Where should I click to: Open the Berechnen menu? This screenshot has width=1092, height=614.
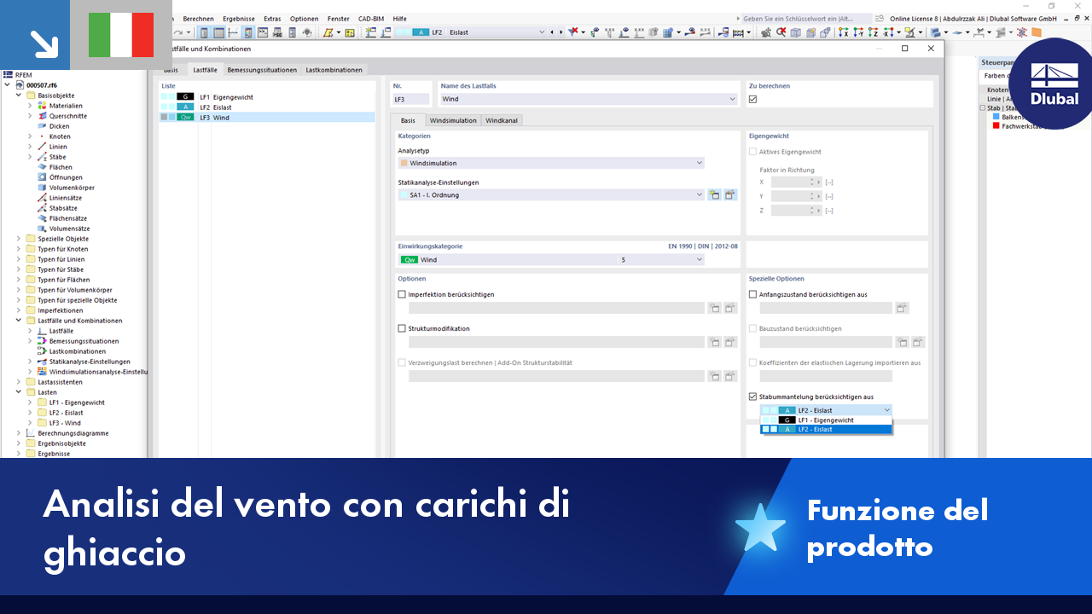tap(198, 19)
